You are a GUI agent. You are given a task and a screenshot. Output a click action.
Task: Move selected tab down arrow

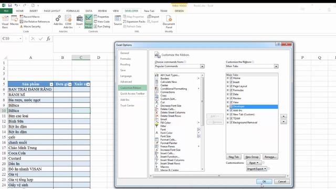[x=283, y=122]
